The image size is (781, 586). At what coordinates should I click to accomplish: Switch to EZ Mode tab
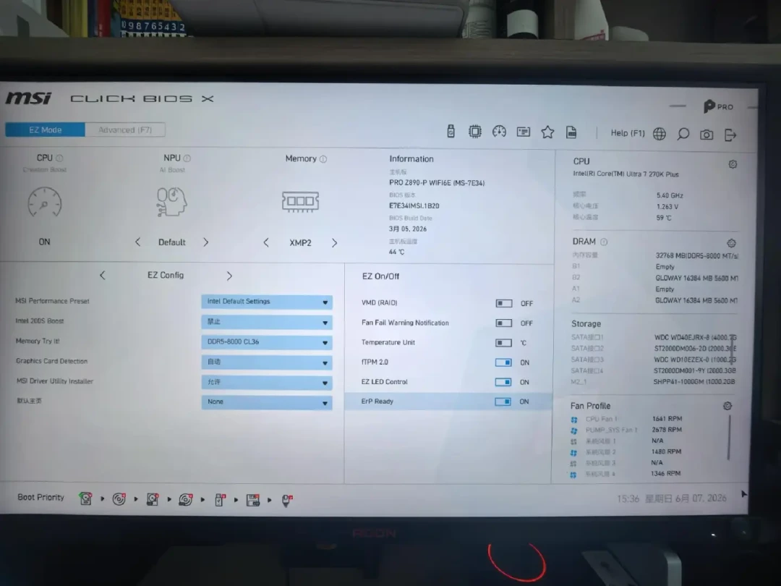(x=45, y=129)
